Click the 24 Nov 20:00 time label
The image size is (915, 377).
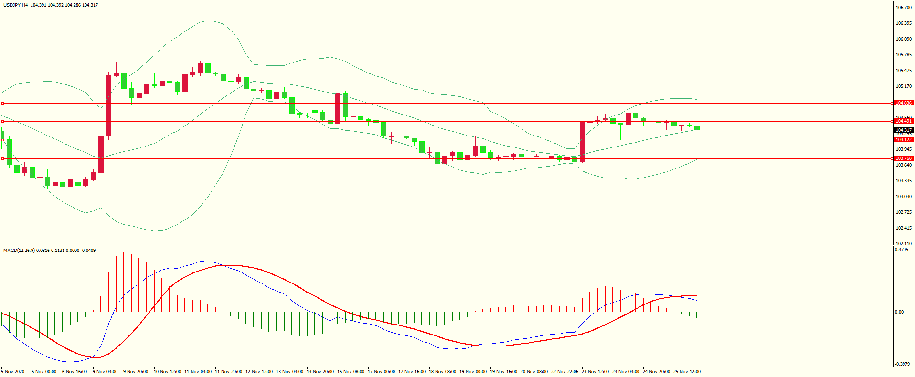click(656, 372)
